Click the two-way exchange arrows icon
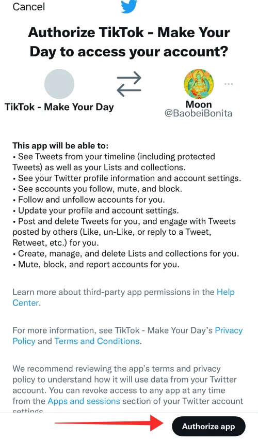Screen dimensions: 258x439 coord(129,84)
